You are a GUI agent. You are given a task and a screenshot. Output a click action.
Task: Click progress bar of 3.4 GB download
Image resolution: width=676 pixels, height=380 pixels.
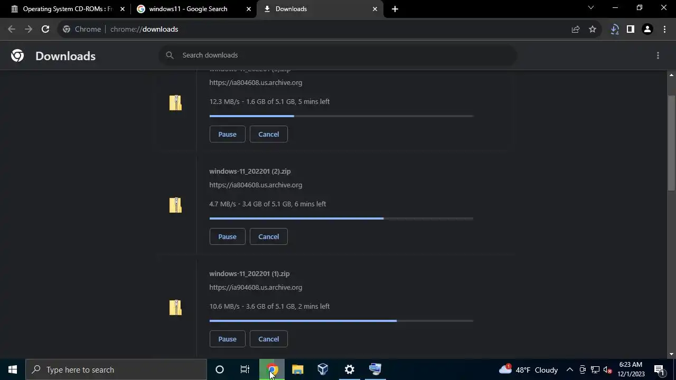coord(341,218)
